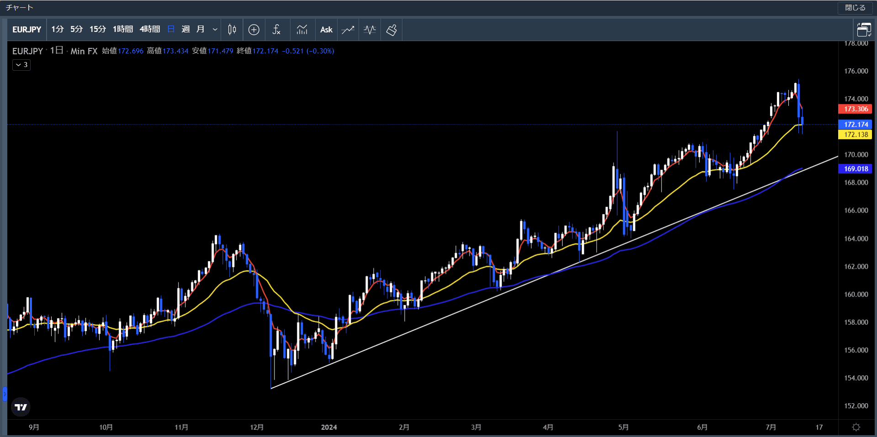Click the line drawing tool icon

[x=348, y=30]
